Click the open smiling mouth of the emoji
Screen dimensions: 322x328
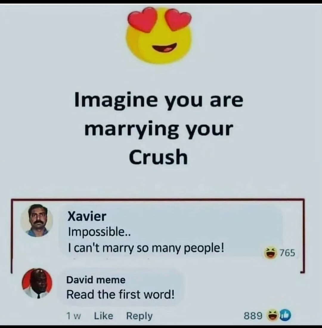[x=165, y=48]
